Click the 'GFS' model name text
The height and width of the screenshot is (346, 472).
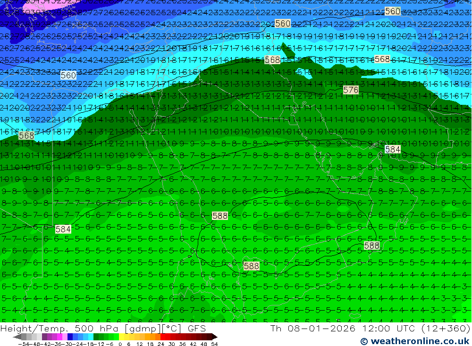(196, 329)
